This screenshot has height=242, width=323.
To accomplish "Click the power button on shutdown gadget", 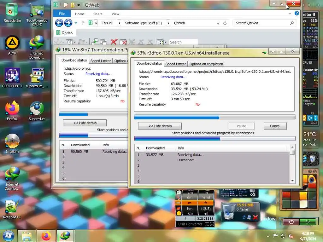I will pyautogui.click(x=291, y=222).
